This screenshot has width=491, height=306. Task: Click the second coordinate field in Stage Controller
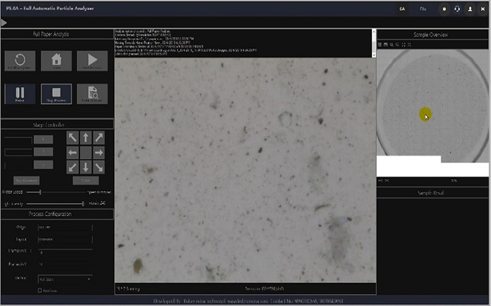pos(18,152)
